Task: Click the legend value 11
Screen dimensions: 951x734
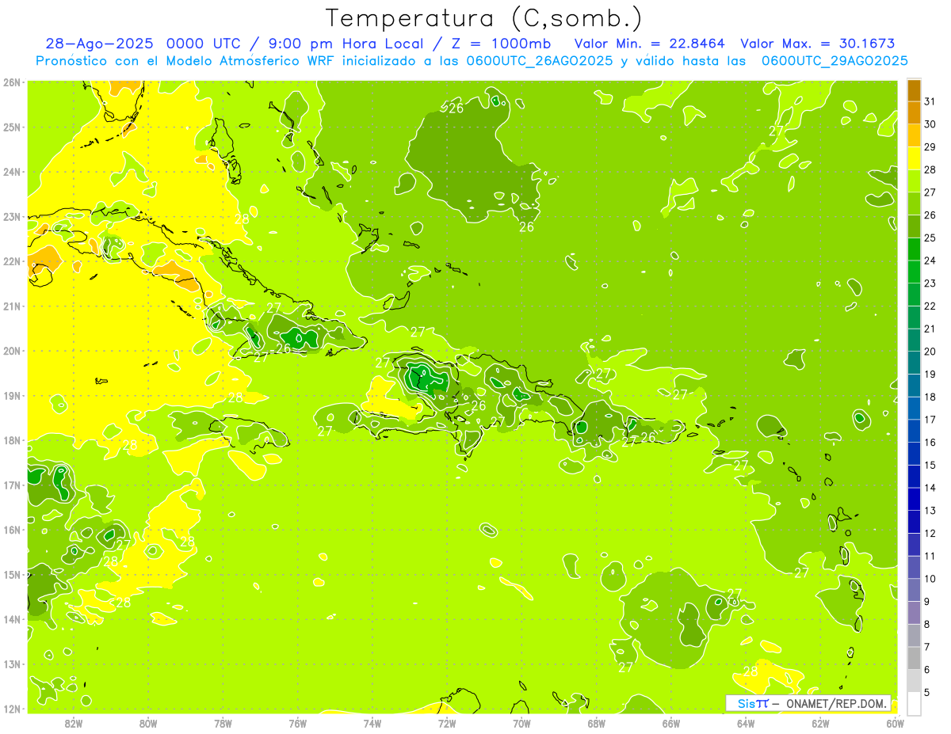Action: coord(930,556)
